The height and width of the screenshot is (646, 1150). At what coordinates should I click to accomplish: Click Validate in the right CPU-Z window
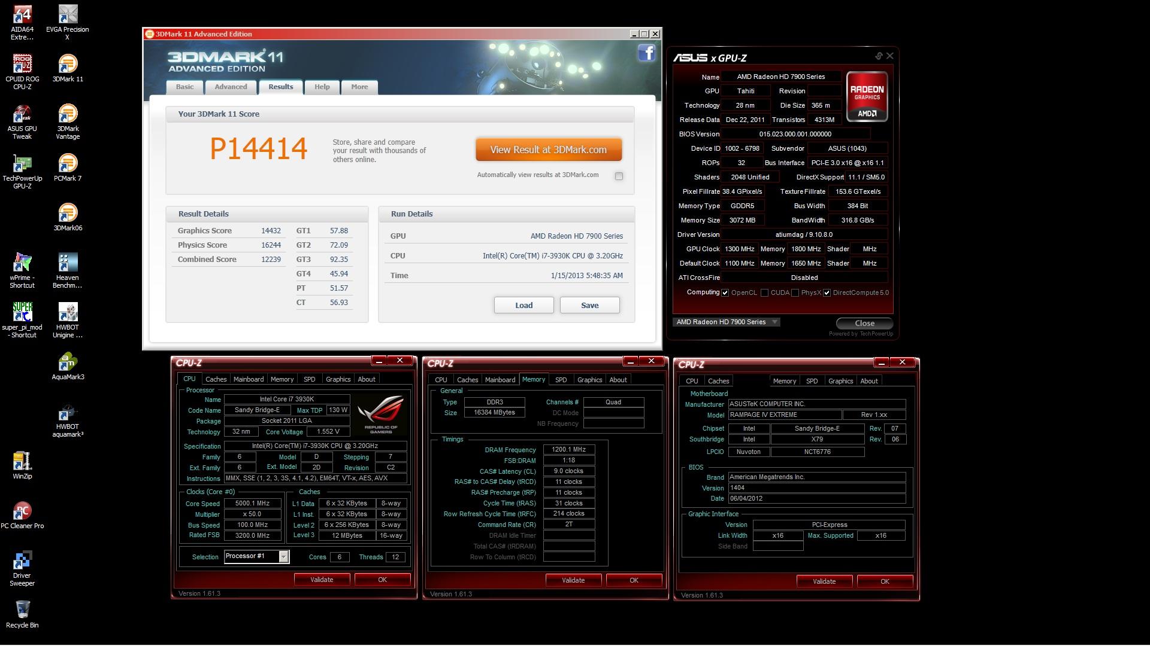point(824,581)
